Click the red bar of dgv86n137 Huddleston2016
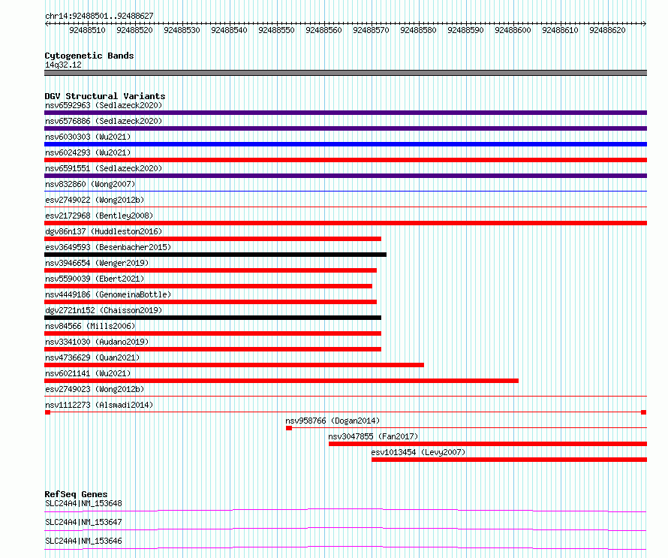Image resolution: width=668 pixels, height=558 pixels. click(212, 239)
